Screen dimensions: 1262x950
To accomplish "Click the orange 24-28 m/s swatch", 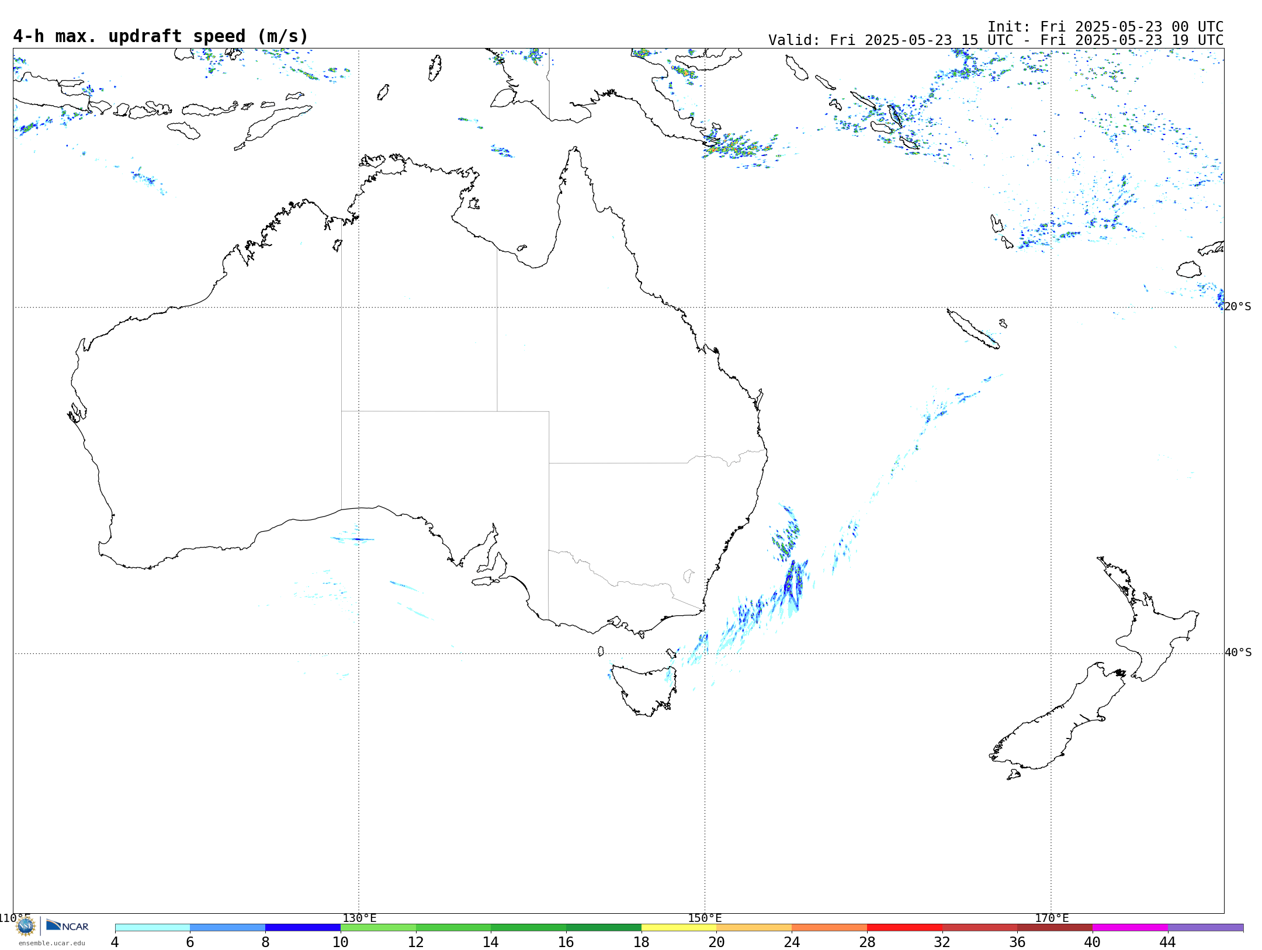I will point(830,928).
